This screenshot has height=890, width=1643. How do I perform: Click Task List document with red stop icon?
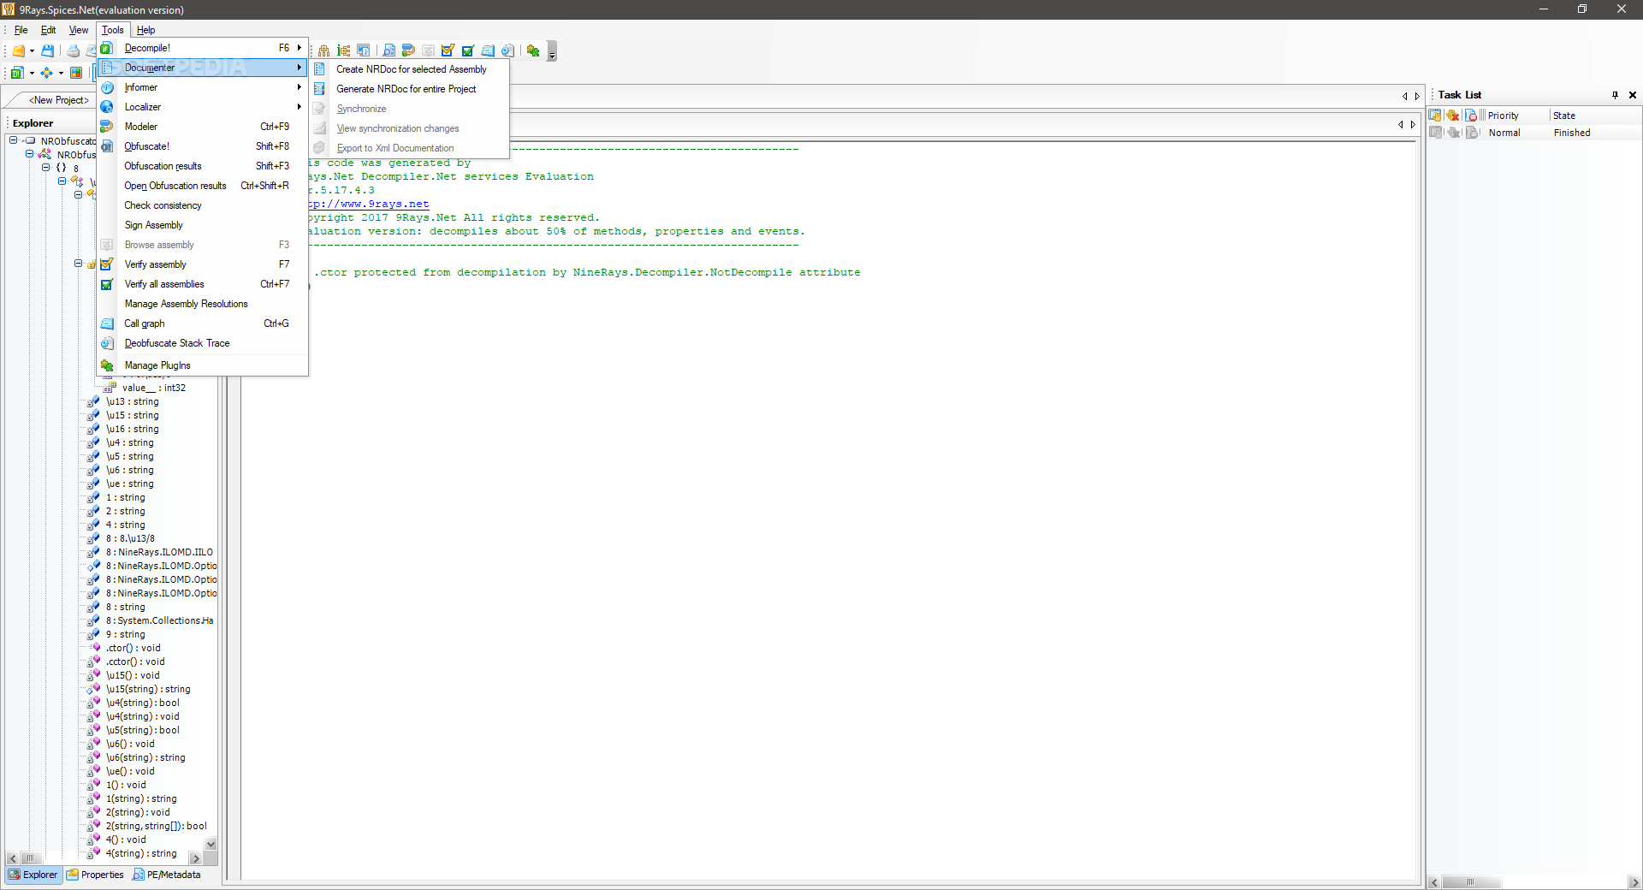(x=1471, y=116)
